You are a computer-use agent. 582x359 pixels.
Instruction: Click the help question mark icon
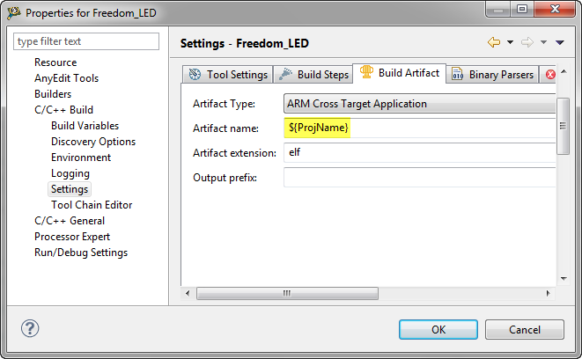pos(29,329)
